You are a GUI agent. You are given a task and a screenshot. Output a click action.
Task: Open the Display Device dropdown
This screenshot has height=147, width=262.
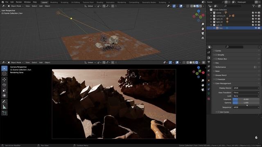click(x=246, y=88)
